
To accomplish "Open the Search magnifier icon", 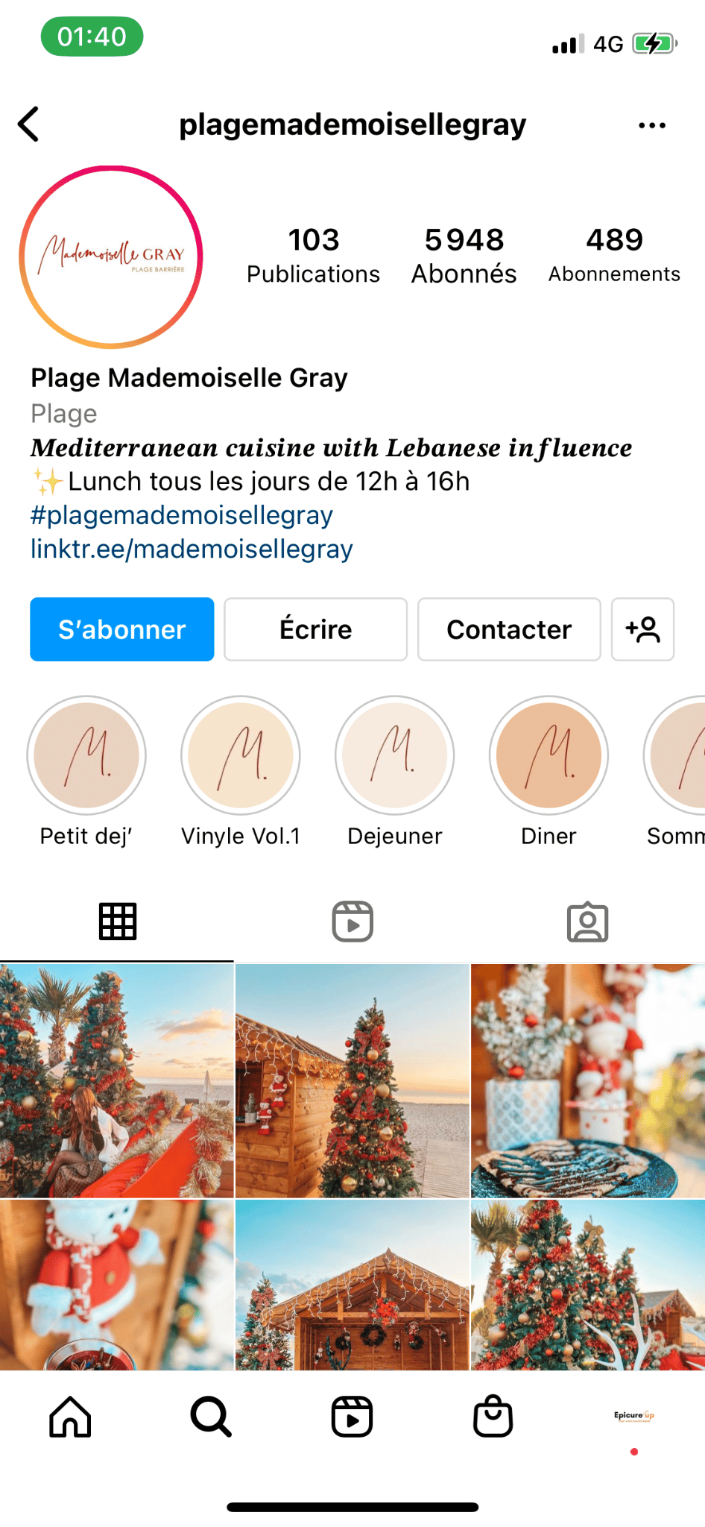I will pos(211,1417).
